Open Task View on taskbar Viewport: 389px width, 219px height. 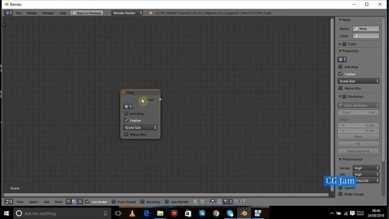[118, 214]
